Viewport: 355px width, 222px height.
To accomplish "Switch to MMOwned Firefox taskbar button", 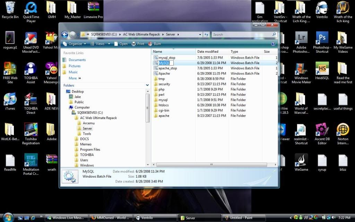I will [x=111, y=218].
